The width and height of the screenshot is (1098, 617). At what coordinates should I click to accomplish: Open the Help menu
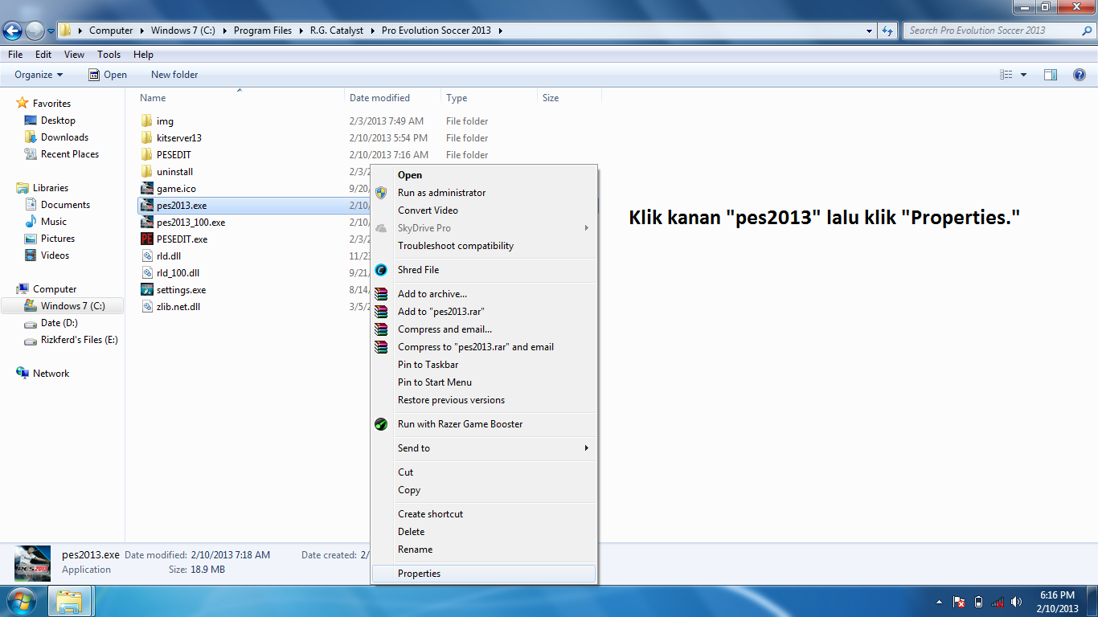[x=144, y=55]
